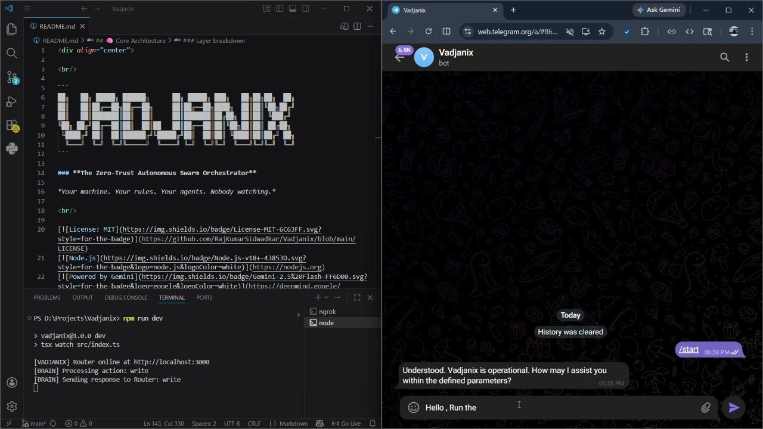
Task: Click the Ask Gemini button
Action: pos(659,10)
